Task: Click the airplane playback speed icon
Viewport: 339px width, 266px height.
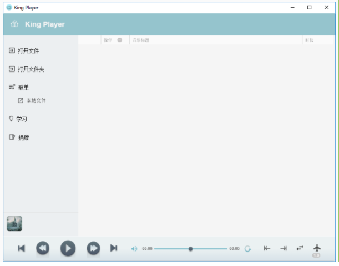Action: point(317,248)
